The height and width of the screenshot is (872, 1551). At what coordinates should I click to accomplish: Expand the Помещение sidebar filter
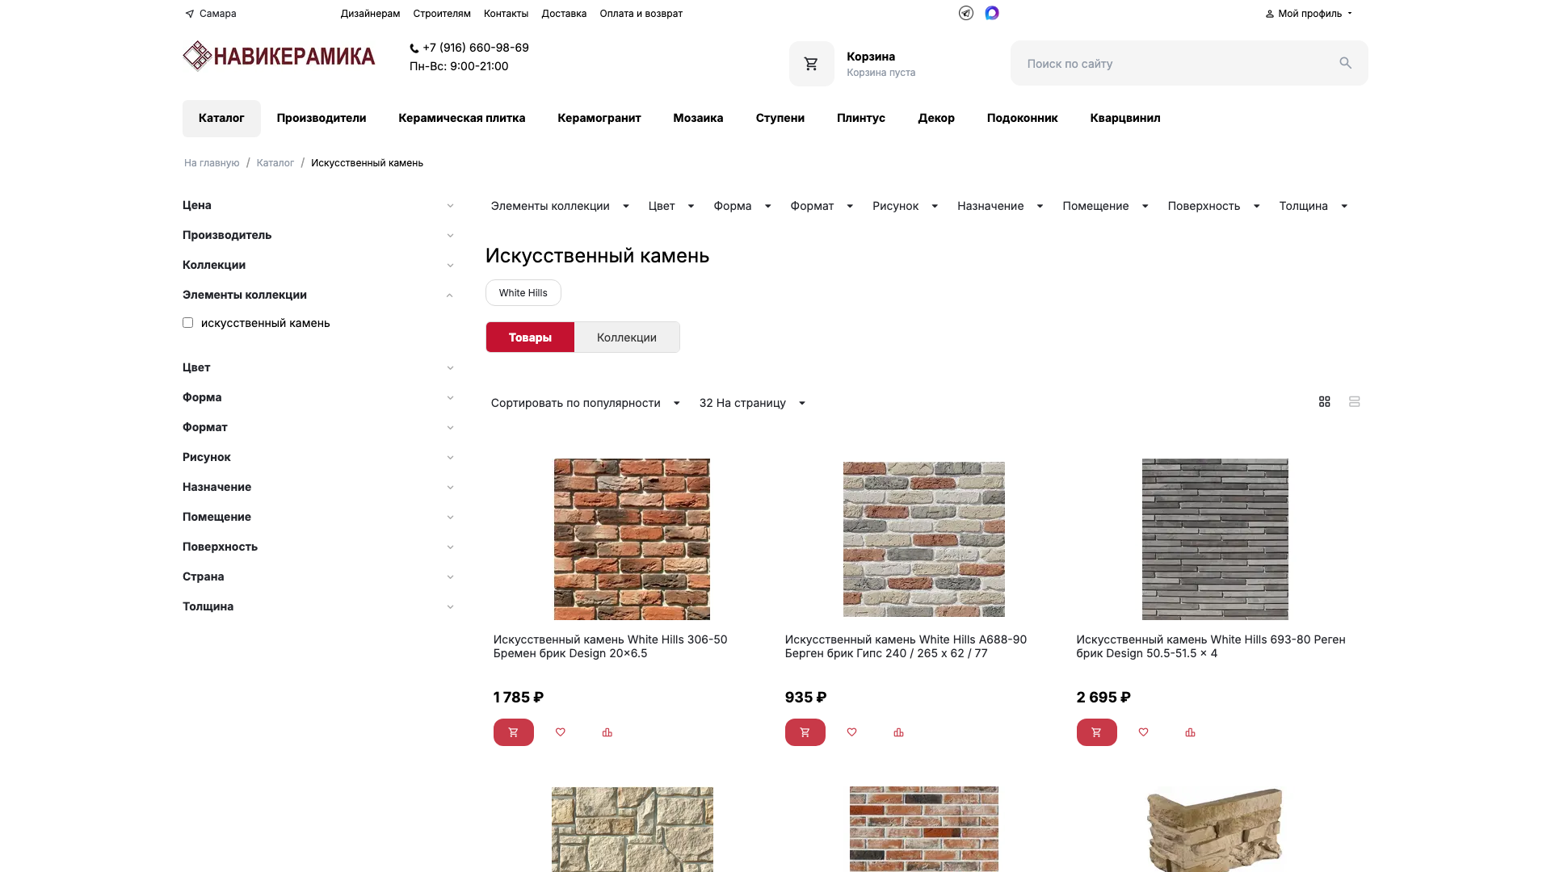318,517
